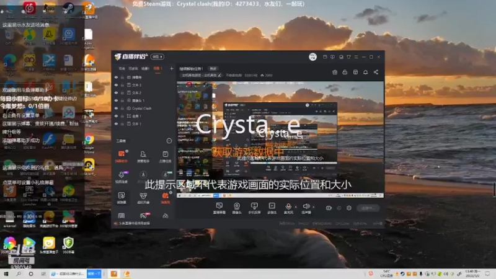
Task: Open streaming settings gear icon
Action: point(349,208)
